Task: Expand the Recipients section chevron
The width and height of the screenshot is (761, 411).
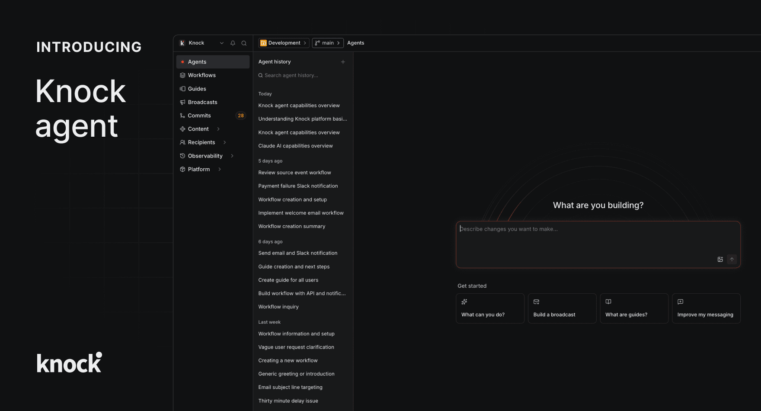Action: pos(224,142)
